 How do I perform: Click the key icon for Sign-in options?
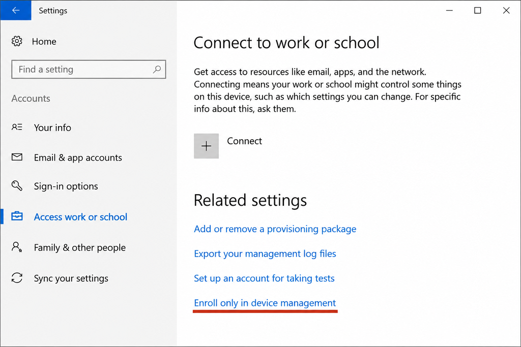tap(17, 185)
